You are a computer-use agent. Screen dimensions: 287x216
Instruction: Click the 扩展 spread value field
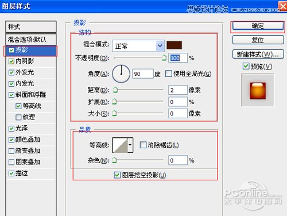coord(178,102)
